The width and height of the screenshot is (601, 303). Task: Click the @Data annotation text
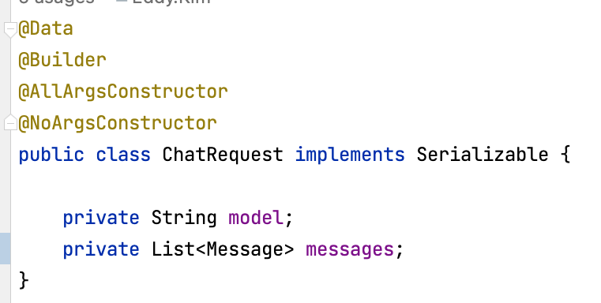(46, 29)
